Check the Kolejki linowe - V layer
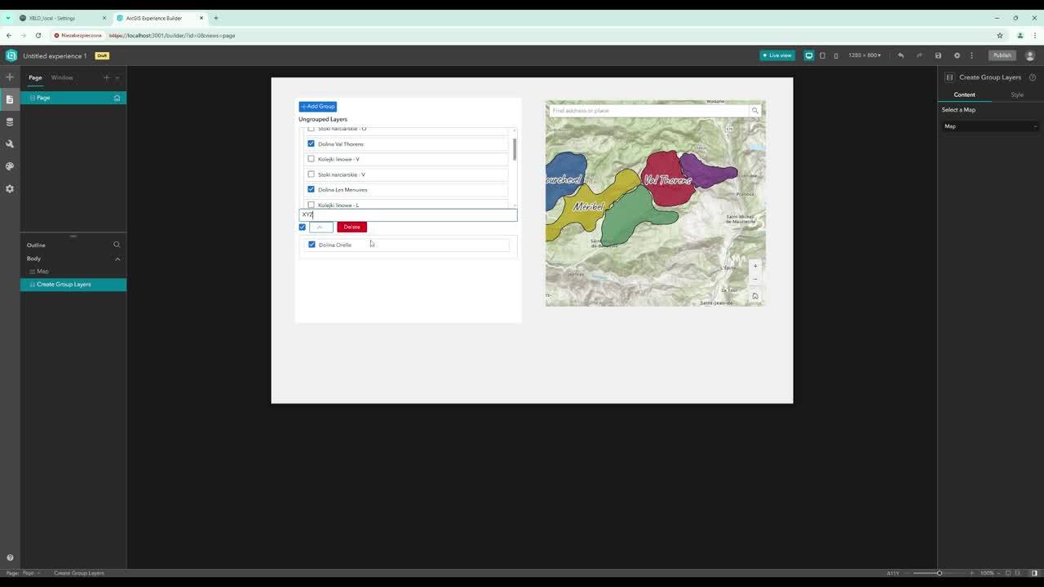The height and width of the screenshot is (587, 1044). tap(311, 159)
